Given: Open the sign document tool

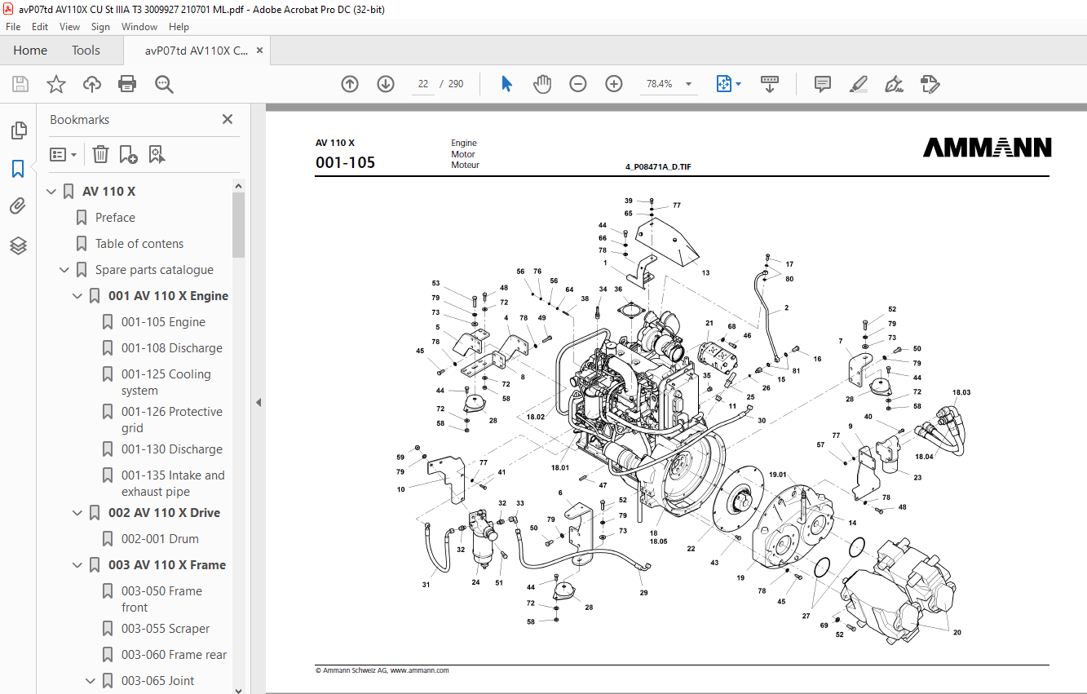Looking at the screenshot, I should pos(895,84).
